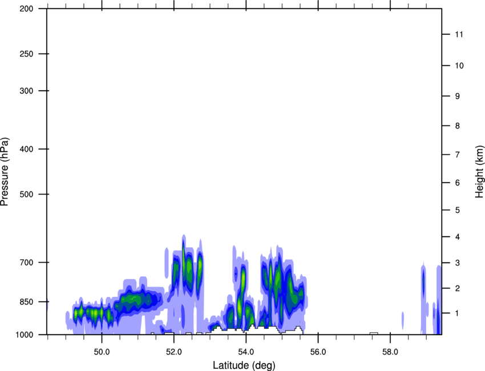The width and height of the screenshot is (485, 371).
Task: Click the Height (km) axis title
Action: click(x=479, y=172)
